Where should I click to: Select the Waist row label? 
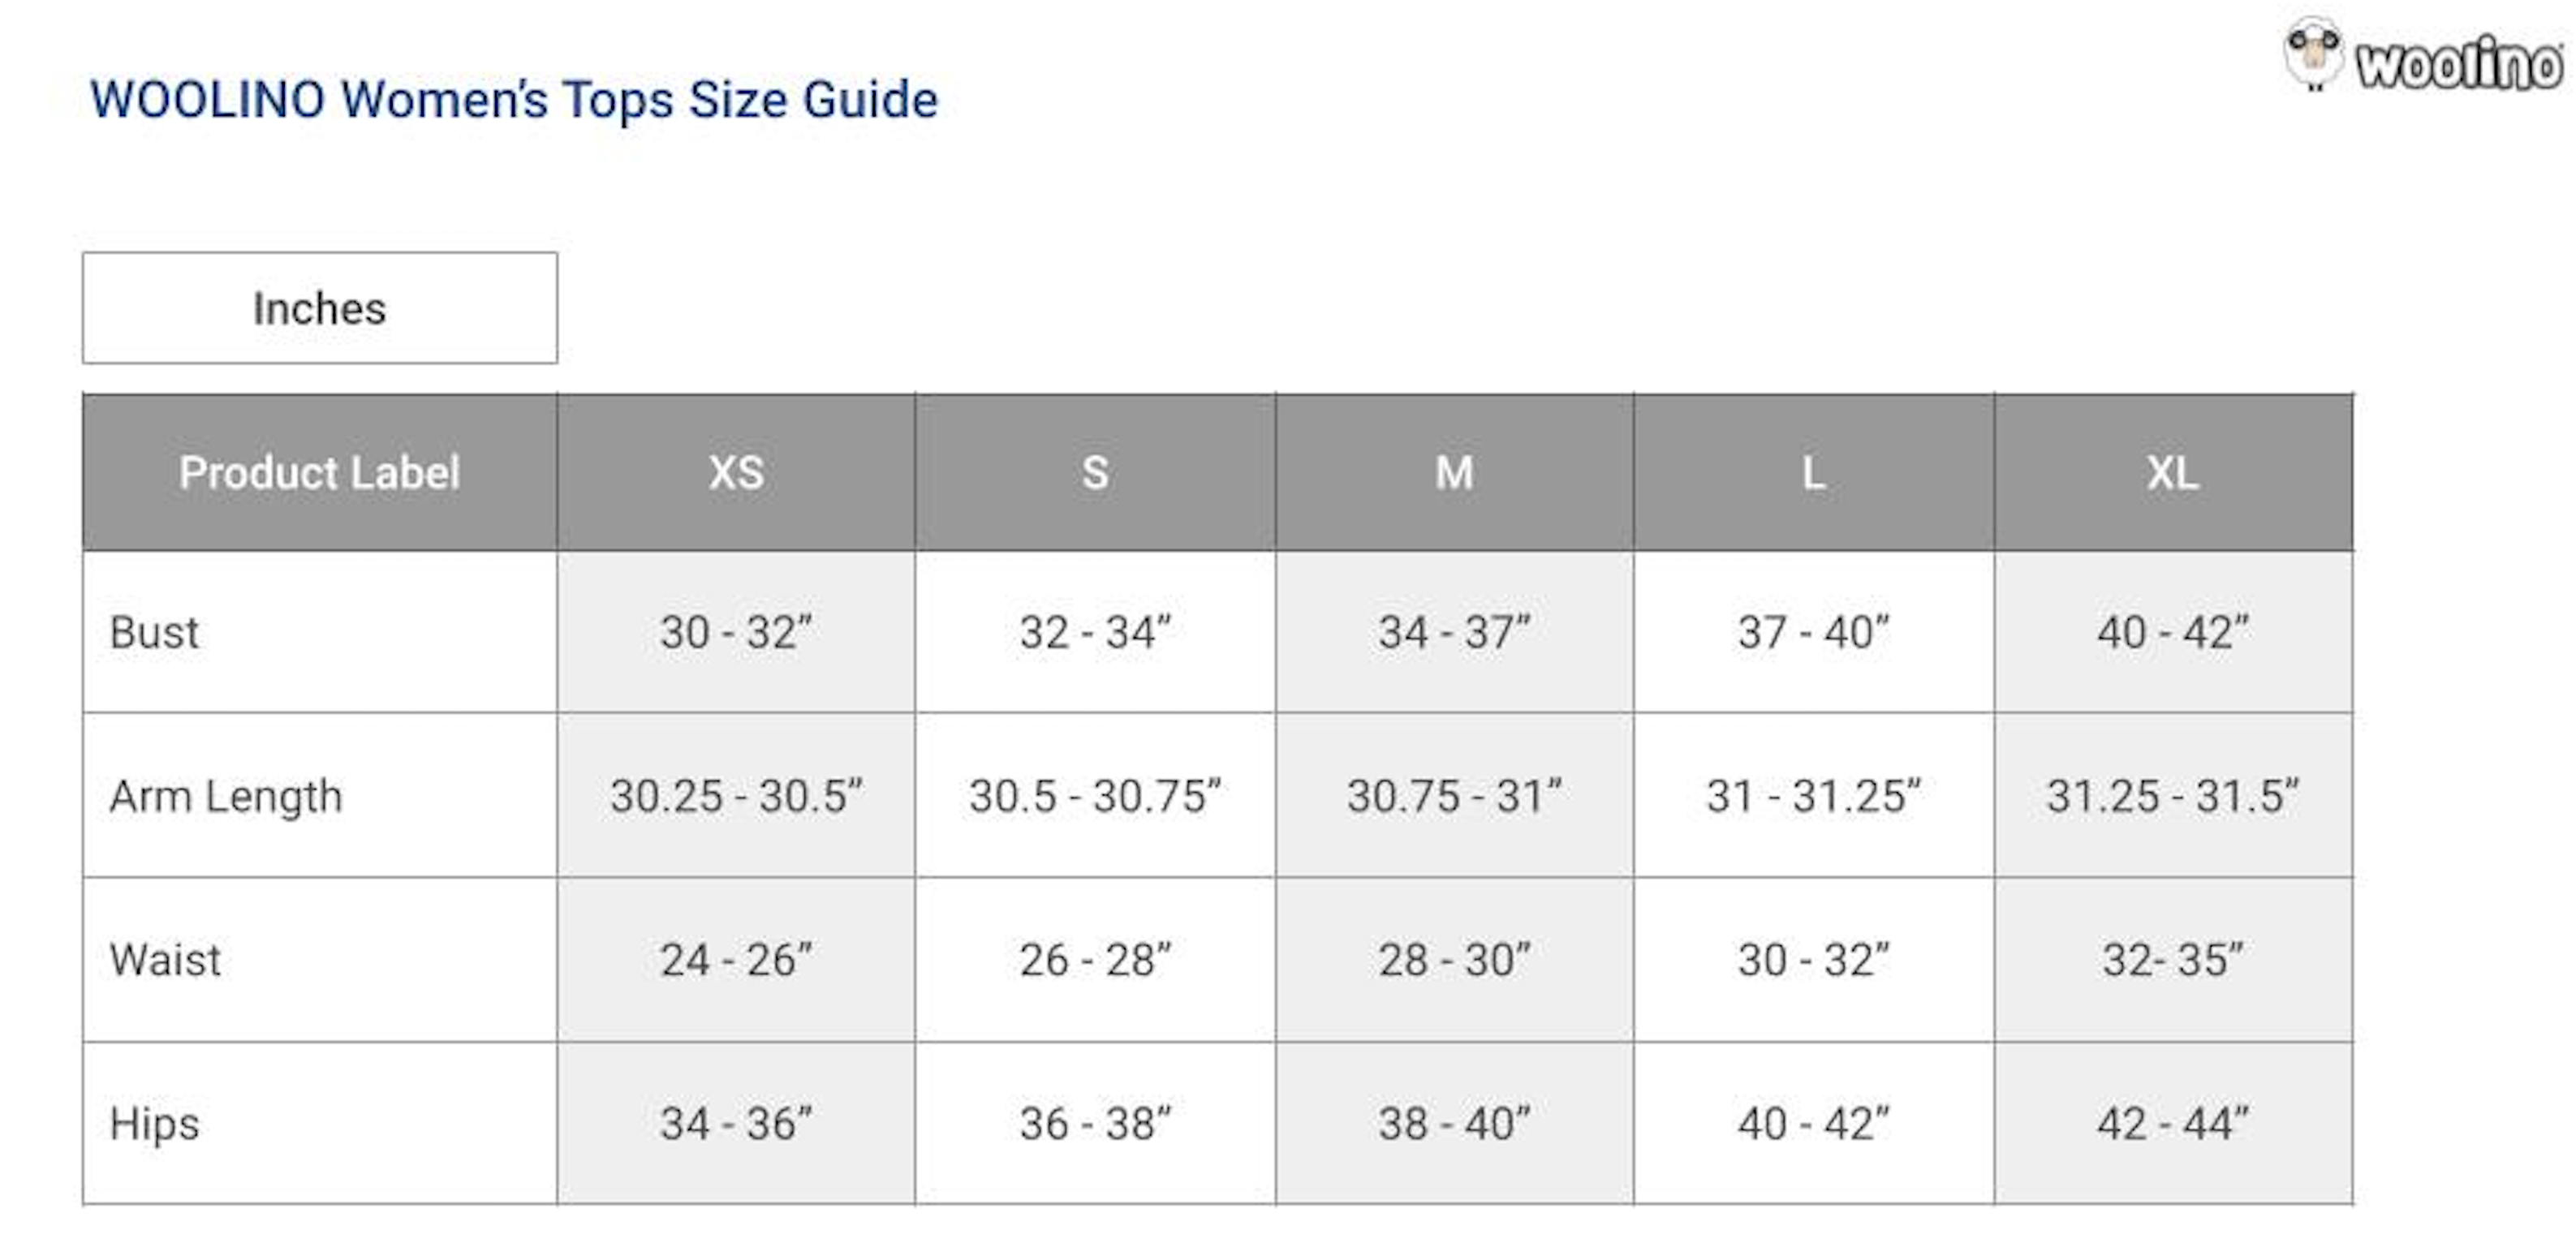click(165, 960)
